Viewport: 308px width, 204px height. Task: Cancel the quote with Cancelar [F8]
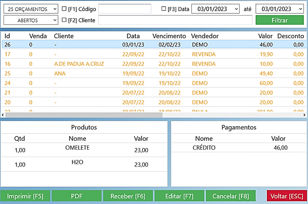pos(230,196)
